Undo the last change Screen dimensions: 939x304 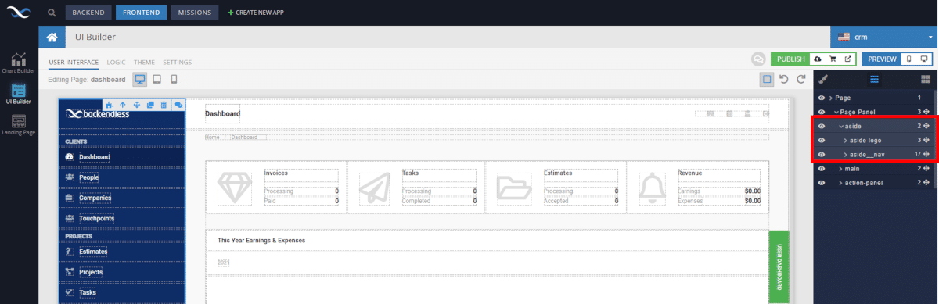coord(784,79)
